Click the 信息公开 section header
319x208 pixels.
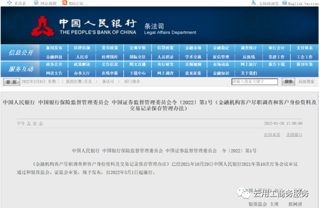click(21, 53)
